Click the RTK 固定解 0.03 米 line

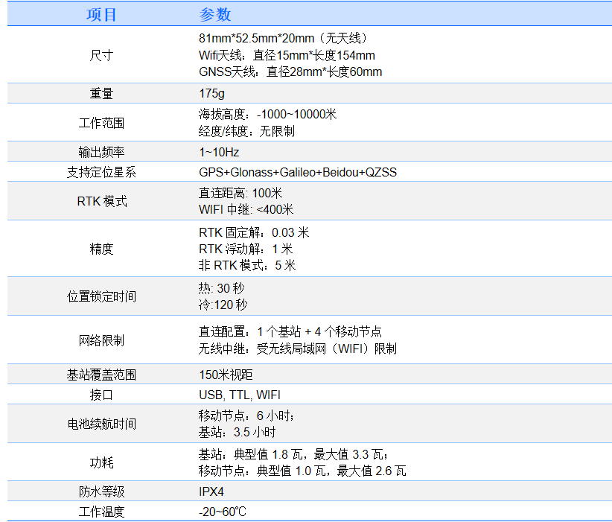[253, 232]
